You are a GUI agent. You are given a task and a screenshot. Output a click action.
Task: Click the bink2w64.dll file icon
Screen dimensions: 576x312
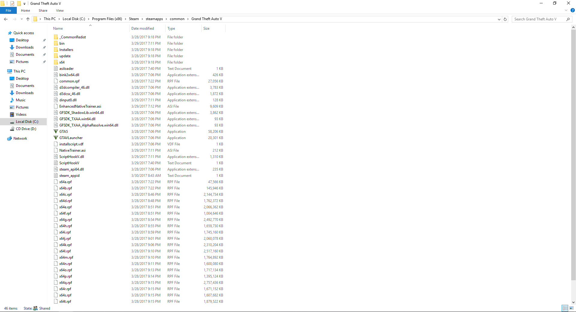(x=56, y=75)
